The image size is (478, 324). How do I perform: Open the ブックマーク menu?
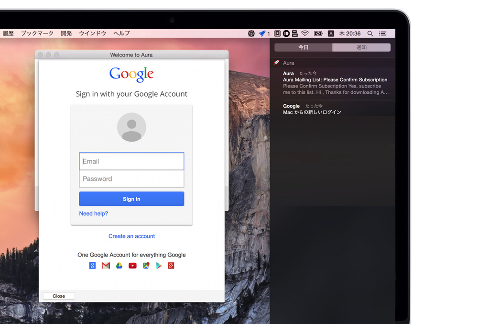point(37,33)
